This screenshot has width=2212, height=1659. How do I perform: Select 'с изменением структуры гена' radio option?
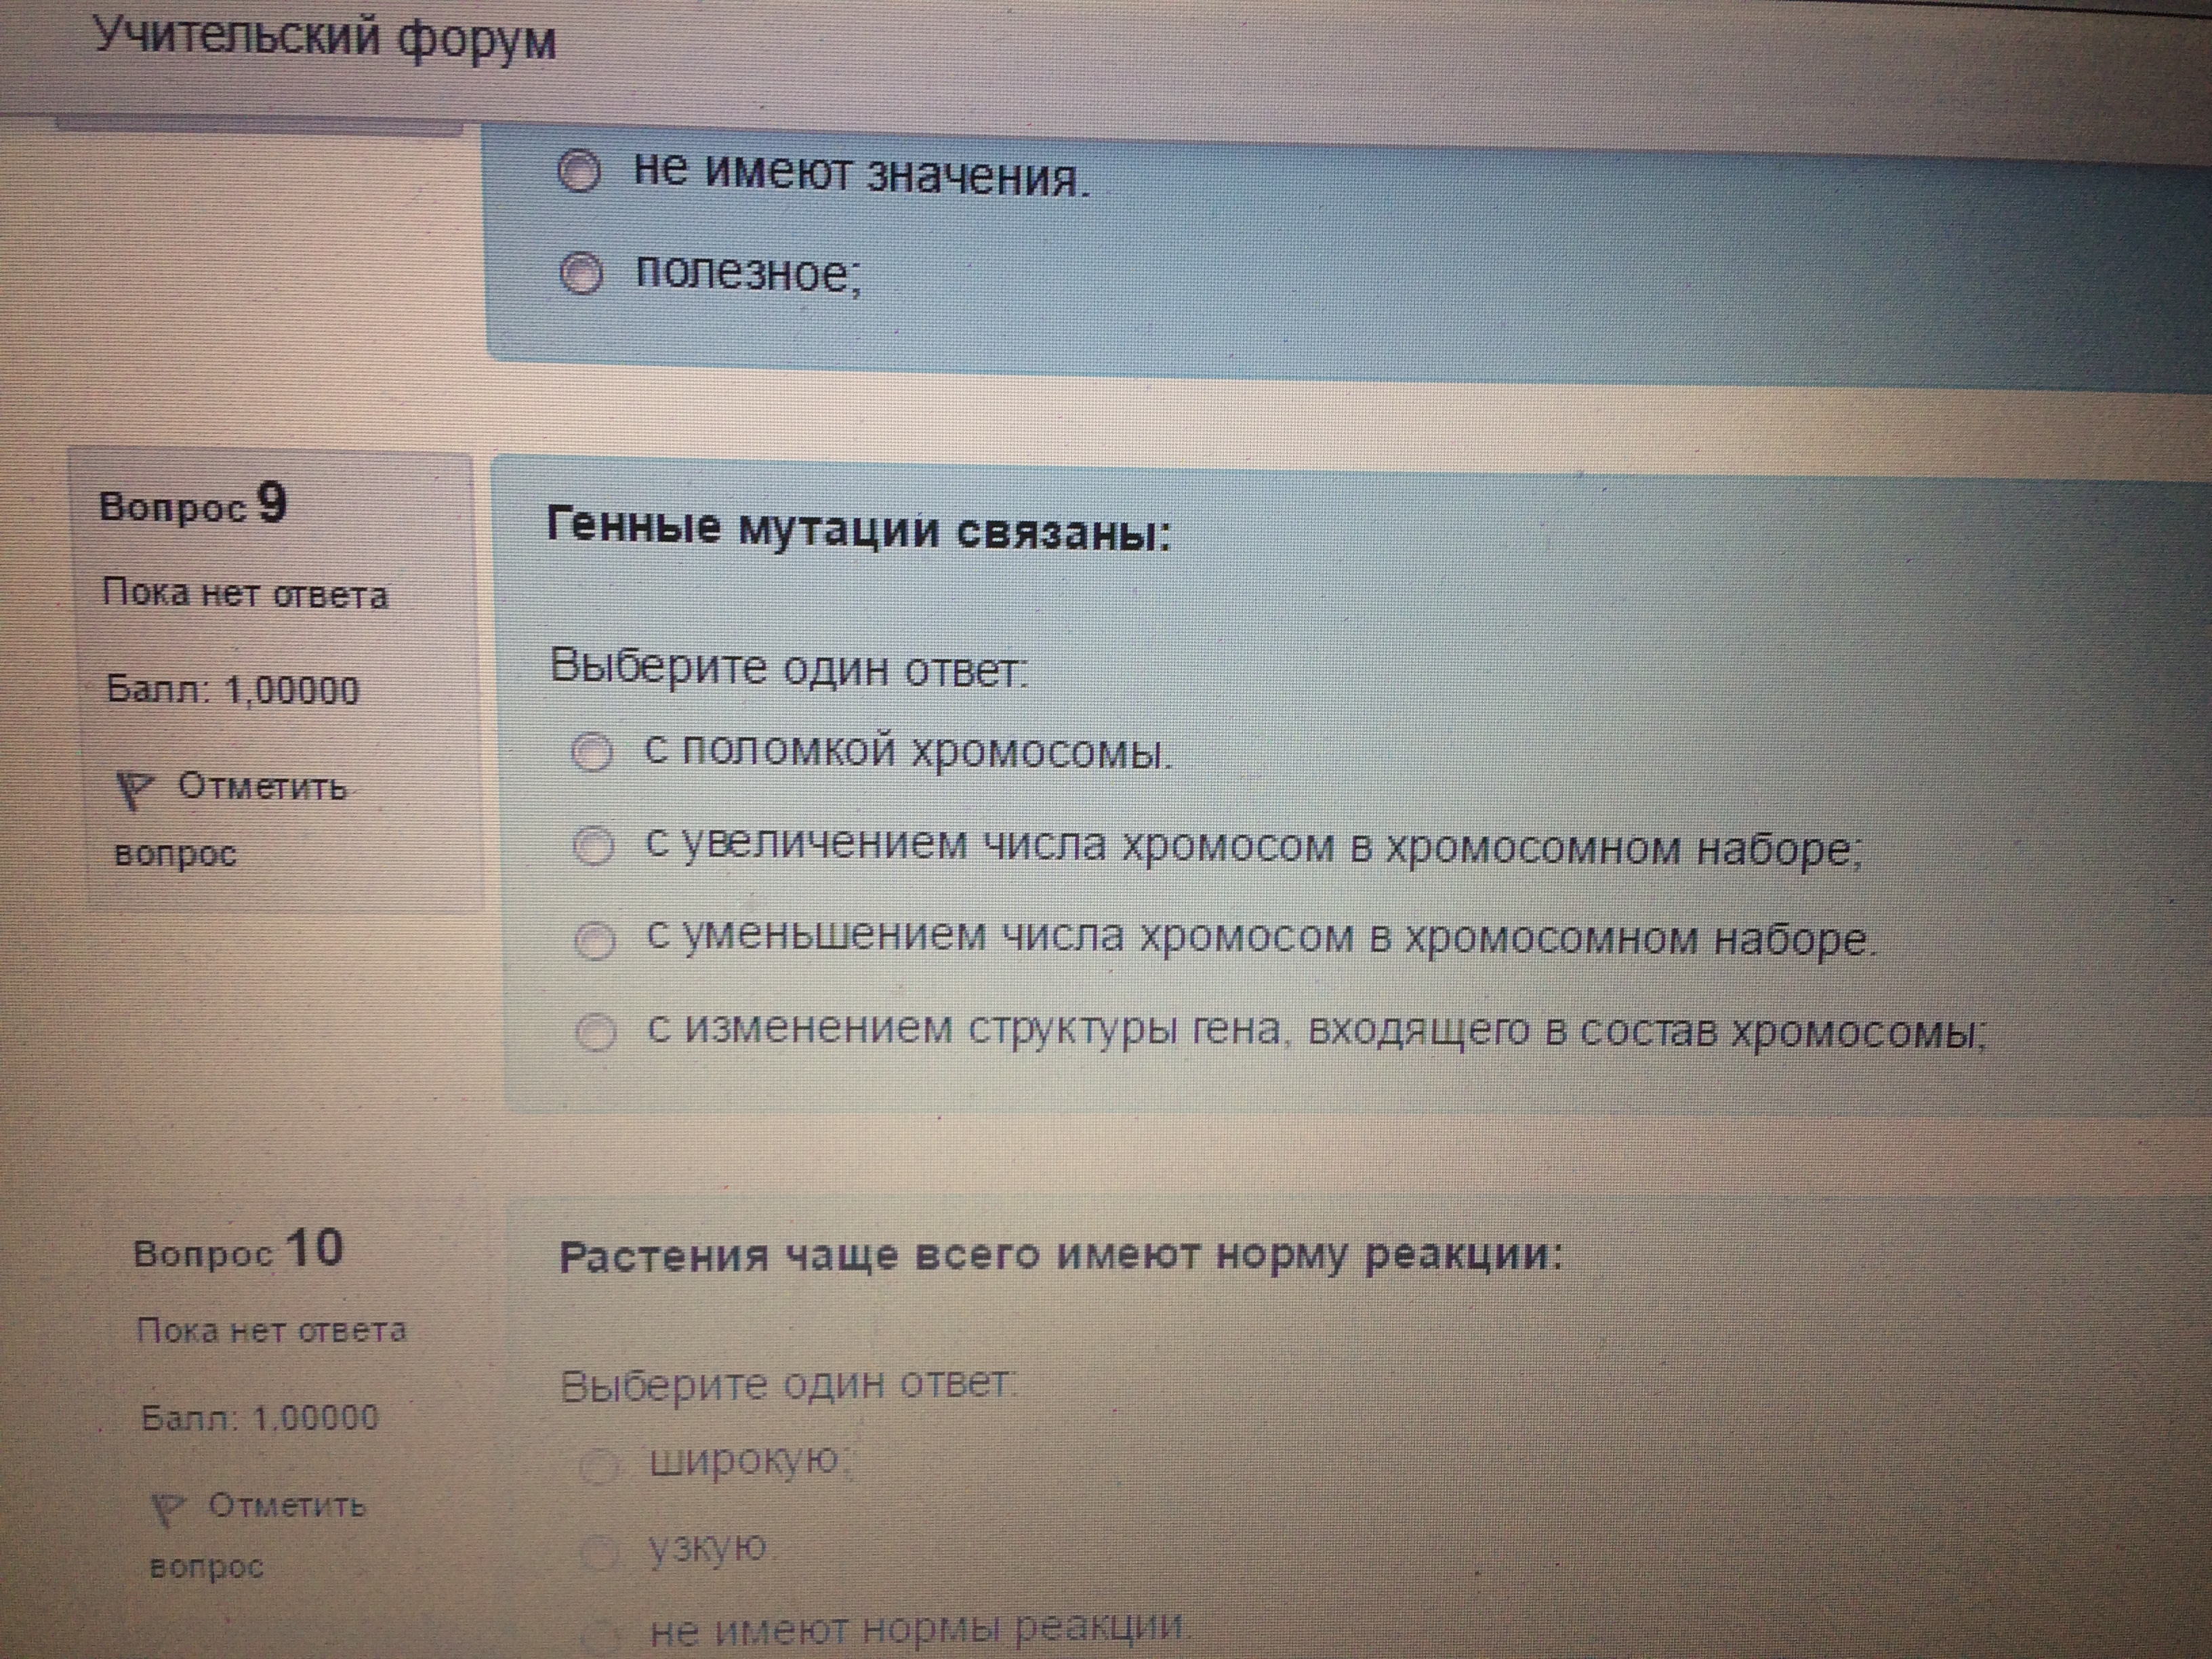[x=596, y=1032]
